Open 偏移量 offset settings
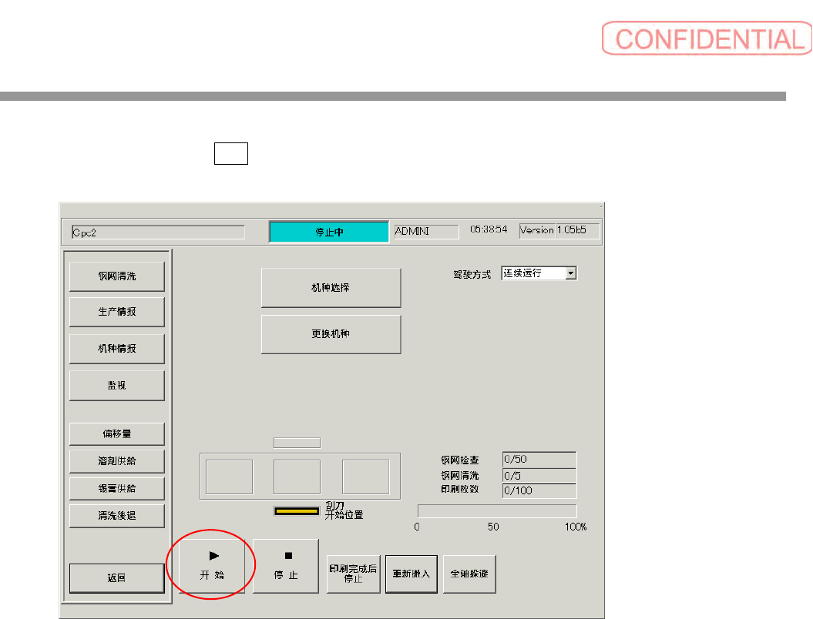The image size is (813, 619). [x=117, y=434]
